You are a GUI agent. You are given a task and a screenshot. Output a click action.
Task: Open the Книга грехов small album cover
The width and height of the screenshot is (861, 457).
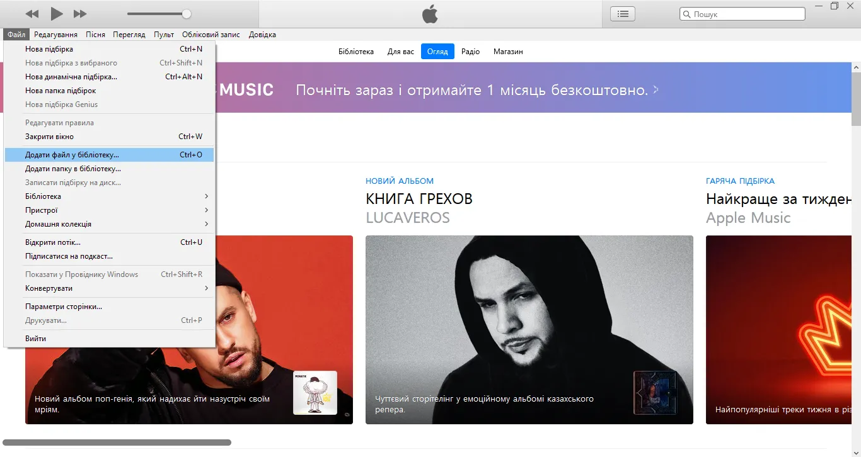click(x=656, y=393)
